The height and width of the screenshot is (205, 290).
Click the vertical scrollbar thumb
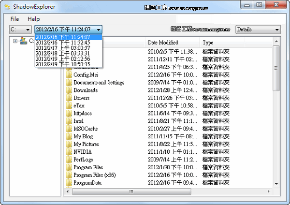(276, 68)
